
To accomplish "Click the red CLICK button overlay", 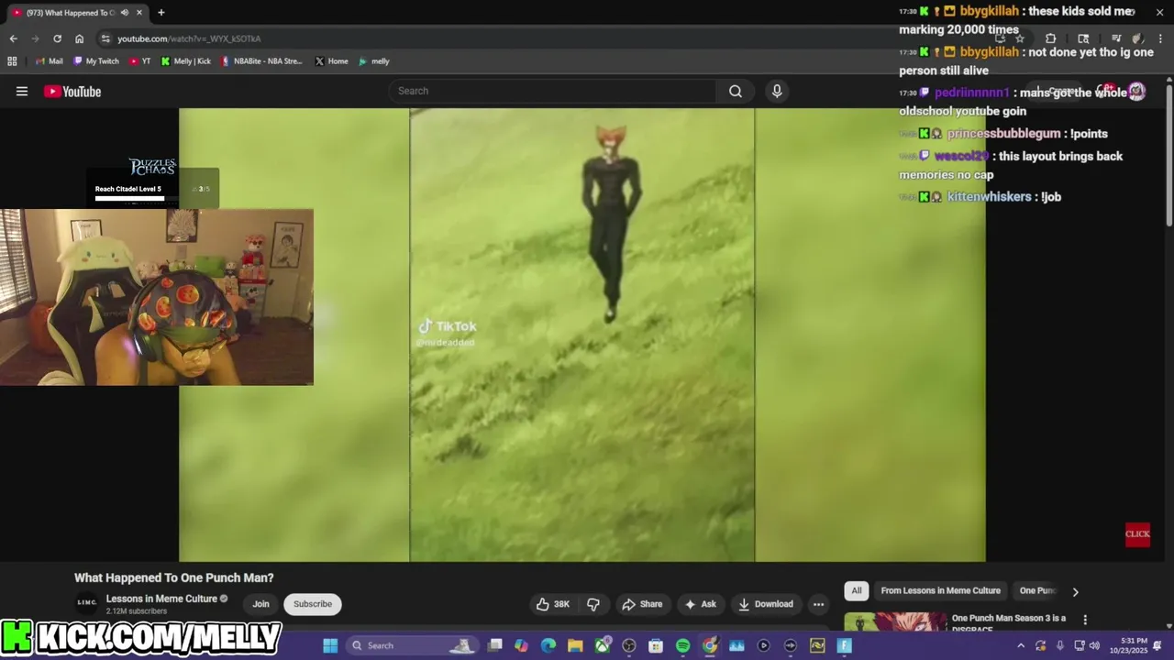I will pos(1137,534).
